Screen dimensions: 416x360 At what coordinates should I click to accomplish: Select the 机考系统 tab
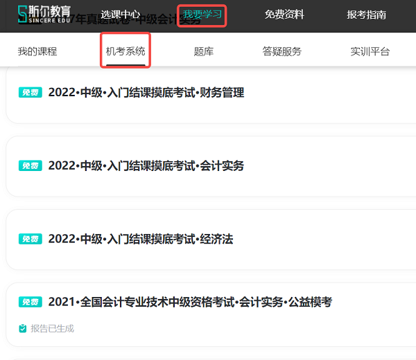pyautogui.click(x=125, y=51)
